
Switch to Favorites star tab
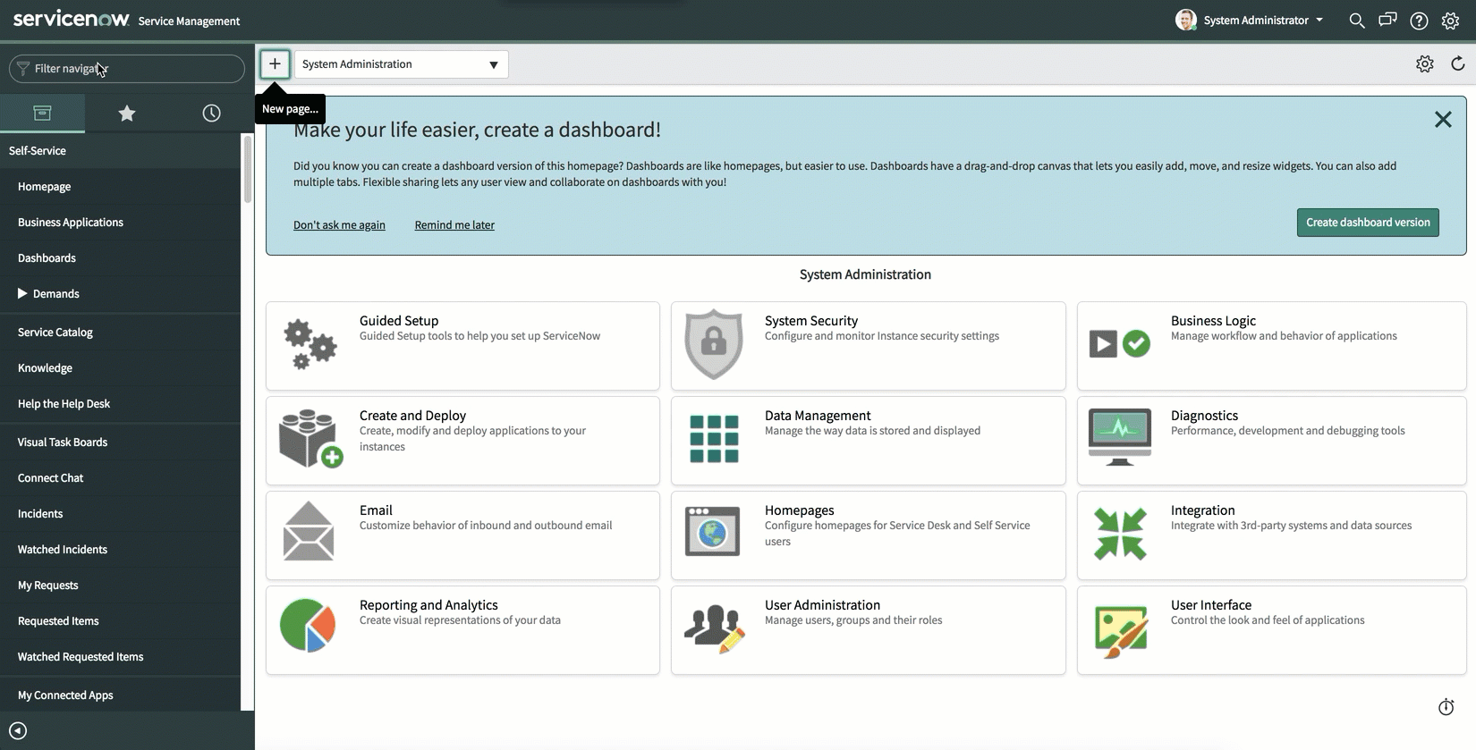pos(127,113)
